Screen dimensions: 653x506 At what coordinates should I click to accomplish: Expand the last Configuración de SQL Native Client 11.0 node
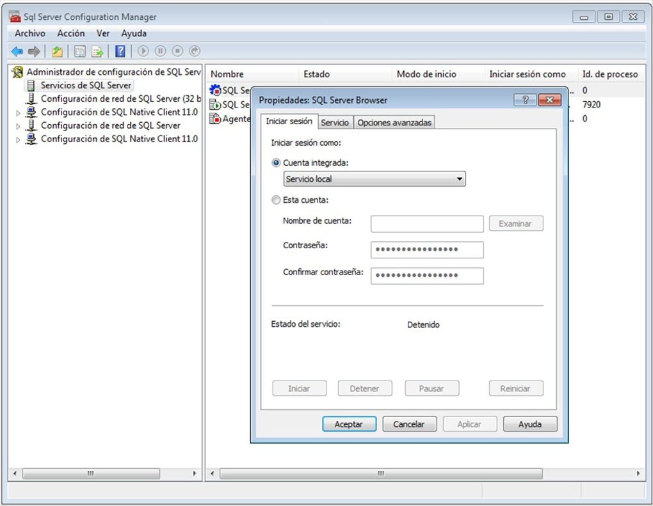click(18, 139)
